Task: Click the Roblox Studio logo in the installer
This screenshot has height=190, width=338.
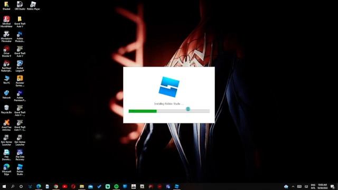Action: [169, 87]
